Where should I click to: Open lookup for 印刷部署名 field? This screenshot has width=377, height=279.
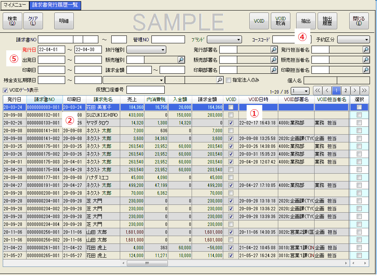click(274, 70)
